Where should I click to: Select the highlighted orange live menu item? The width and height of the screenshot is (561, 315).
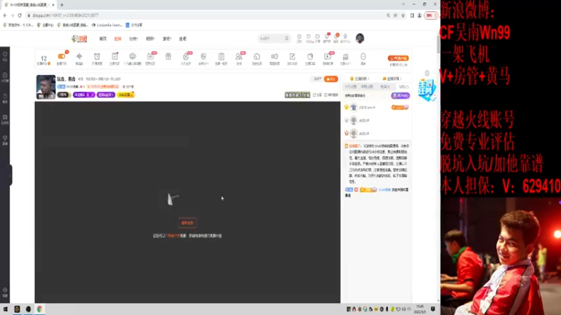point(118,38)
